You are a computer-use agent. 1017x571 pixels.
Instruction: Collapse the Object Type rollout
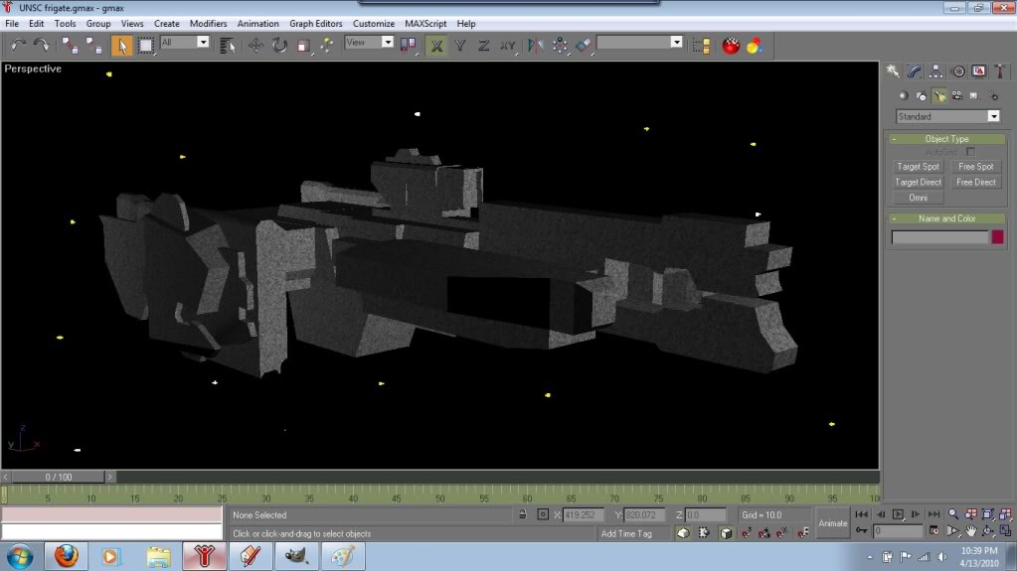947,139
